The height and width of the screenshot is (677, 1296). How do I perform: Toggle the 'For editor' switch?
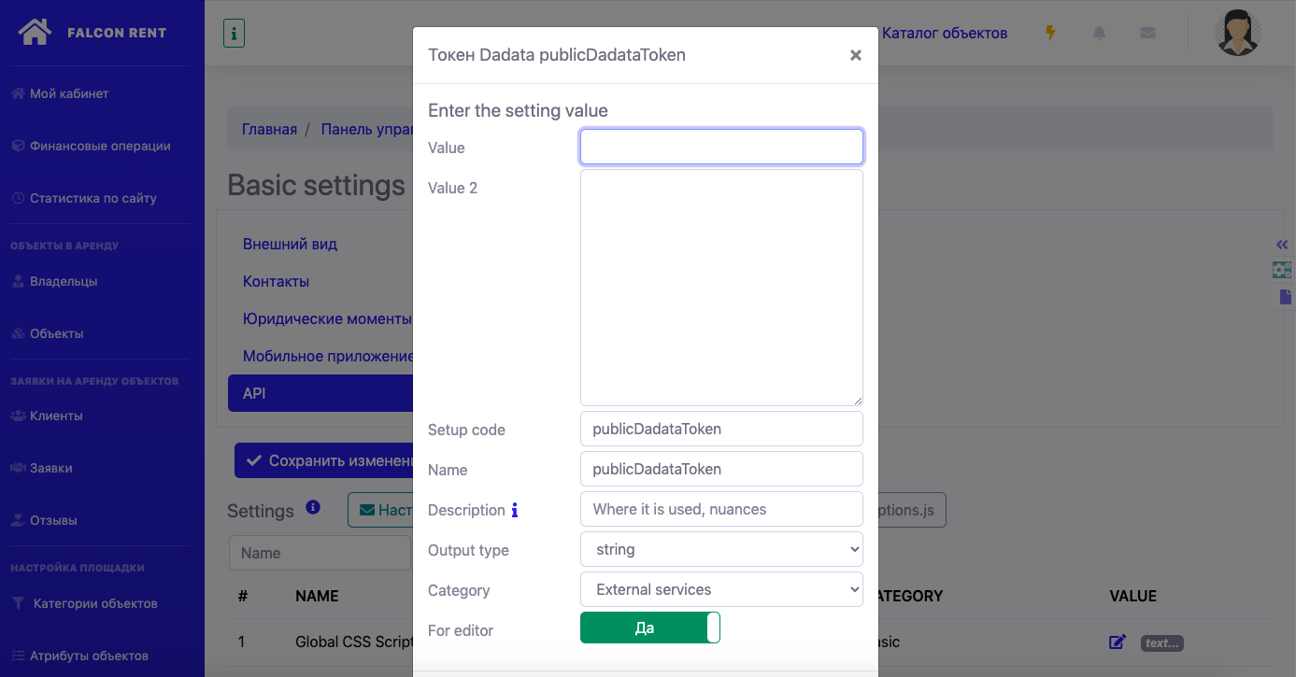pos(649,628)
